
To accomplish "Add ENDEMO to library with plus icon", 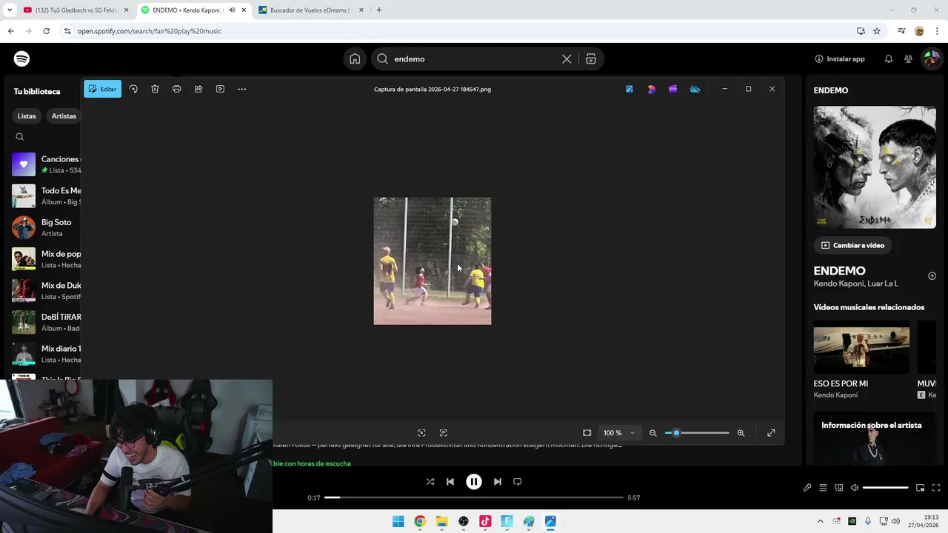I will pyautogui.click(x=932, y=276).
